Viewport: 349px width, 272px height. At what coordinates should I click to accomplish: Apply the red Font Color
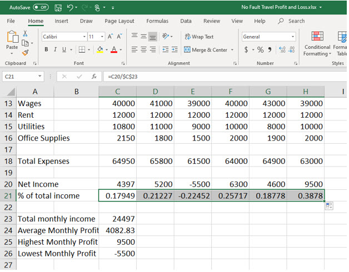click(114, 49)
